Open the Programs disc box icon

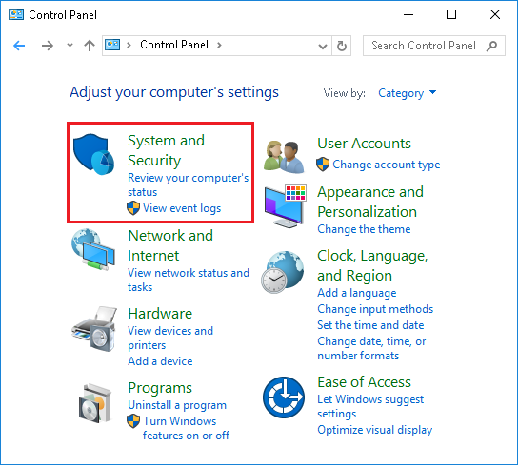(95, 403)
